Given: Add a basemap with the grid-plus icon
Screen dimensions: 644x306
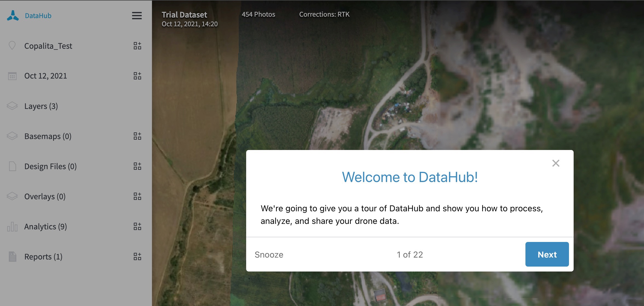Looking at the screenshot, I should pyautogui.click(x=137, y=136).
